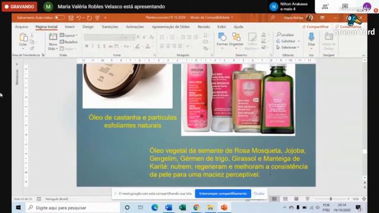The height and width of the screenshot is (213, 379).
Task: Start slideshow from beginning icon in title bar
Action: point(97,18)
